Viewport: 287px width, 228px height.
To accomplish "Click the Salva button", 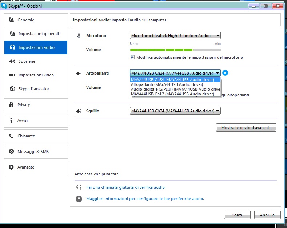I will point(237,215).
